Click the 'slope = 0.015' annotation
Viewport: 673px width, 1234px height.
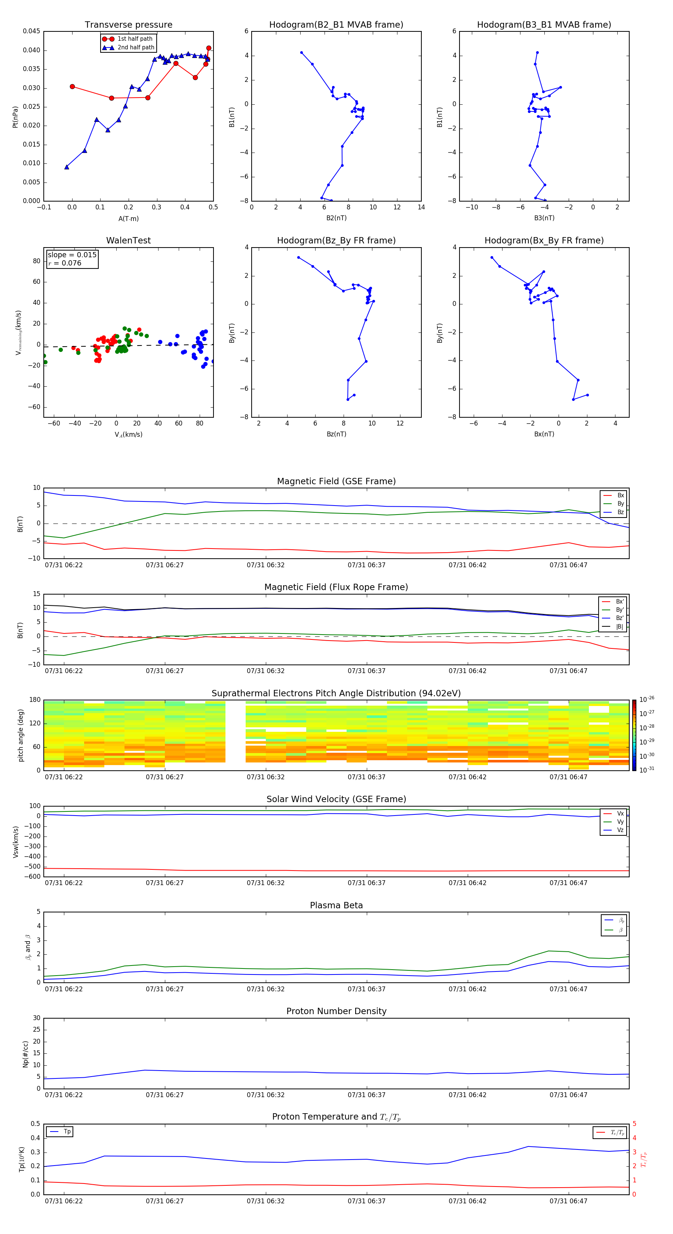click(x=72, y=255)
